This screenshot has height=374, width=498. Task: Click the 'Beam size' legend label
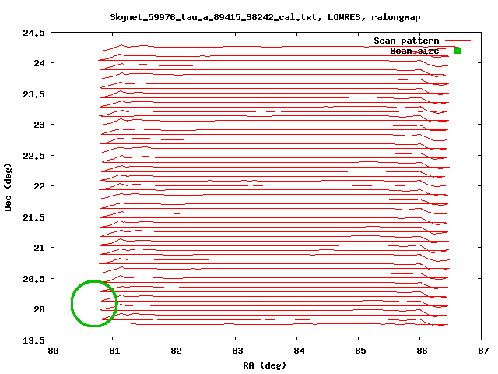[x=415, y=51]
